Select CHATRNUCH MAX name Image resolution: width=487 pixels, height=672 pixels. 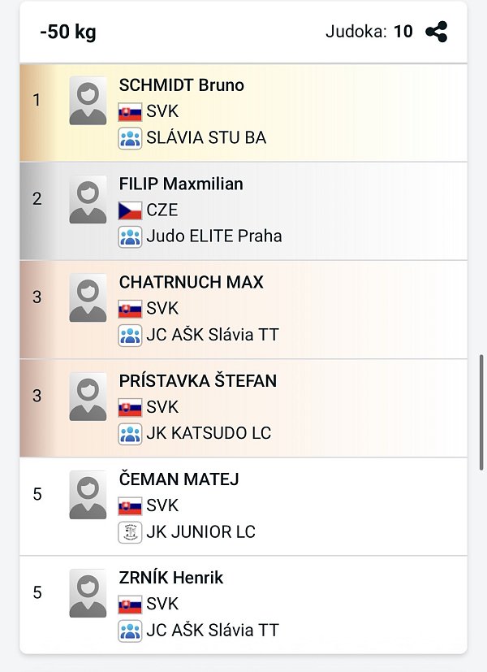point(191,282)
